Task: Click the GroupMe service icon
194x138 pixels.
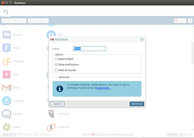Action: coord(7,101)
